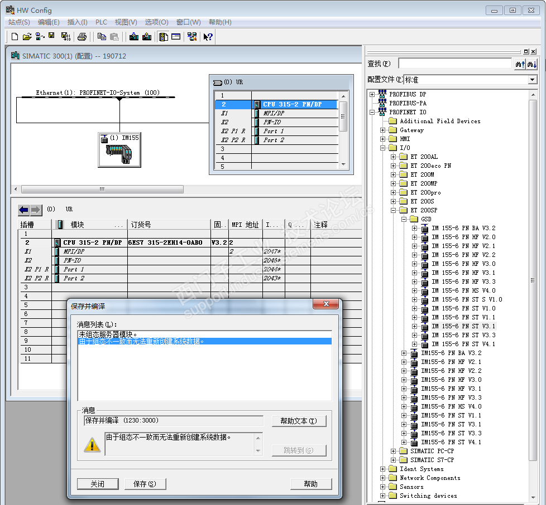Click the Download to Module icon
Viewport: 546px width, 505px height.
pos(134,37)
